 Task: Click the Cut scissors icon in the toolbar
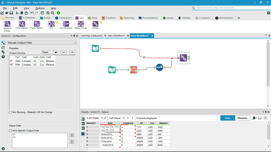(x=17, y=13)
